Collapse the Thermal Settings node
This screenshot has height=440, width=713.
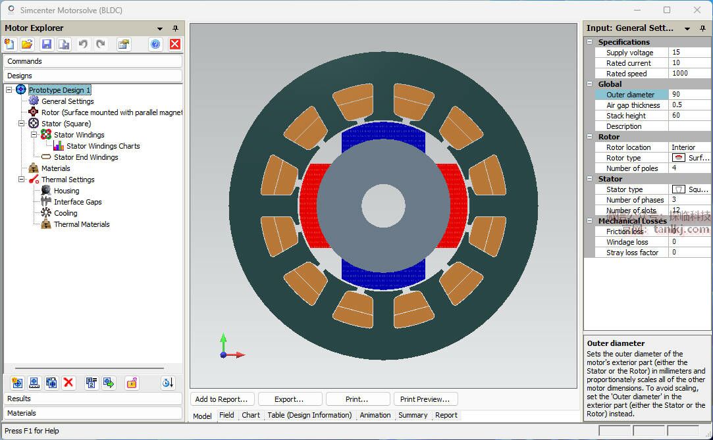21,180
